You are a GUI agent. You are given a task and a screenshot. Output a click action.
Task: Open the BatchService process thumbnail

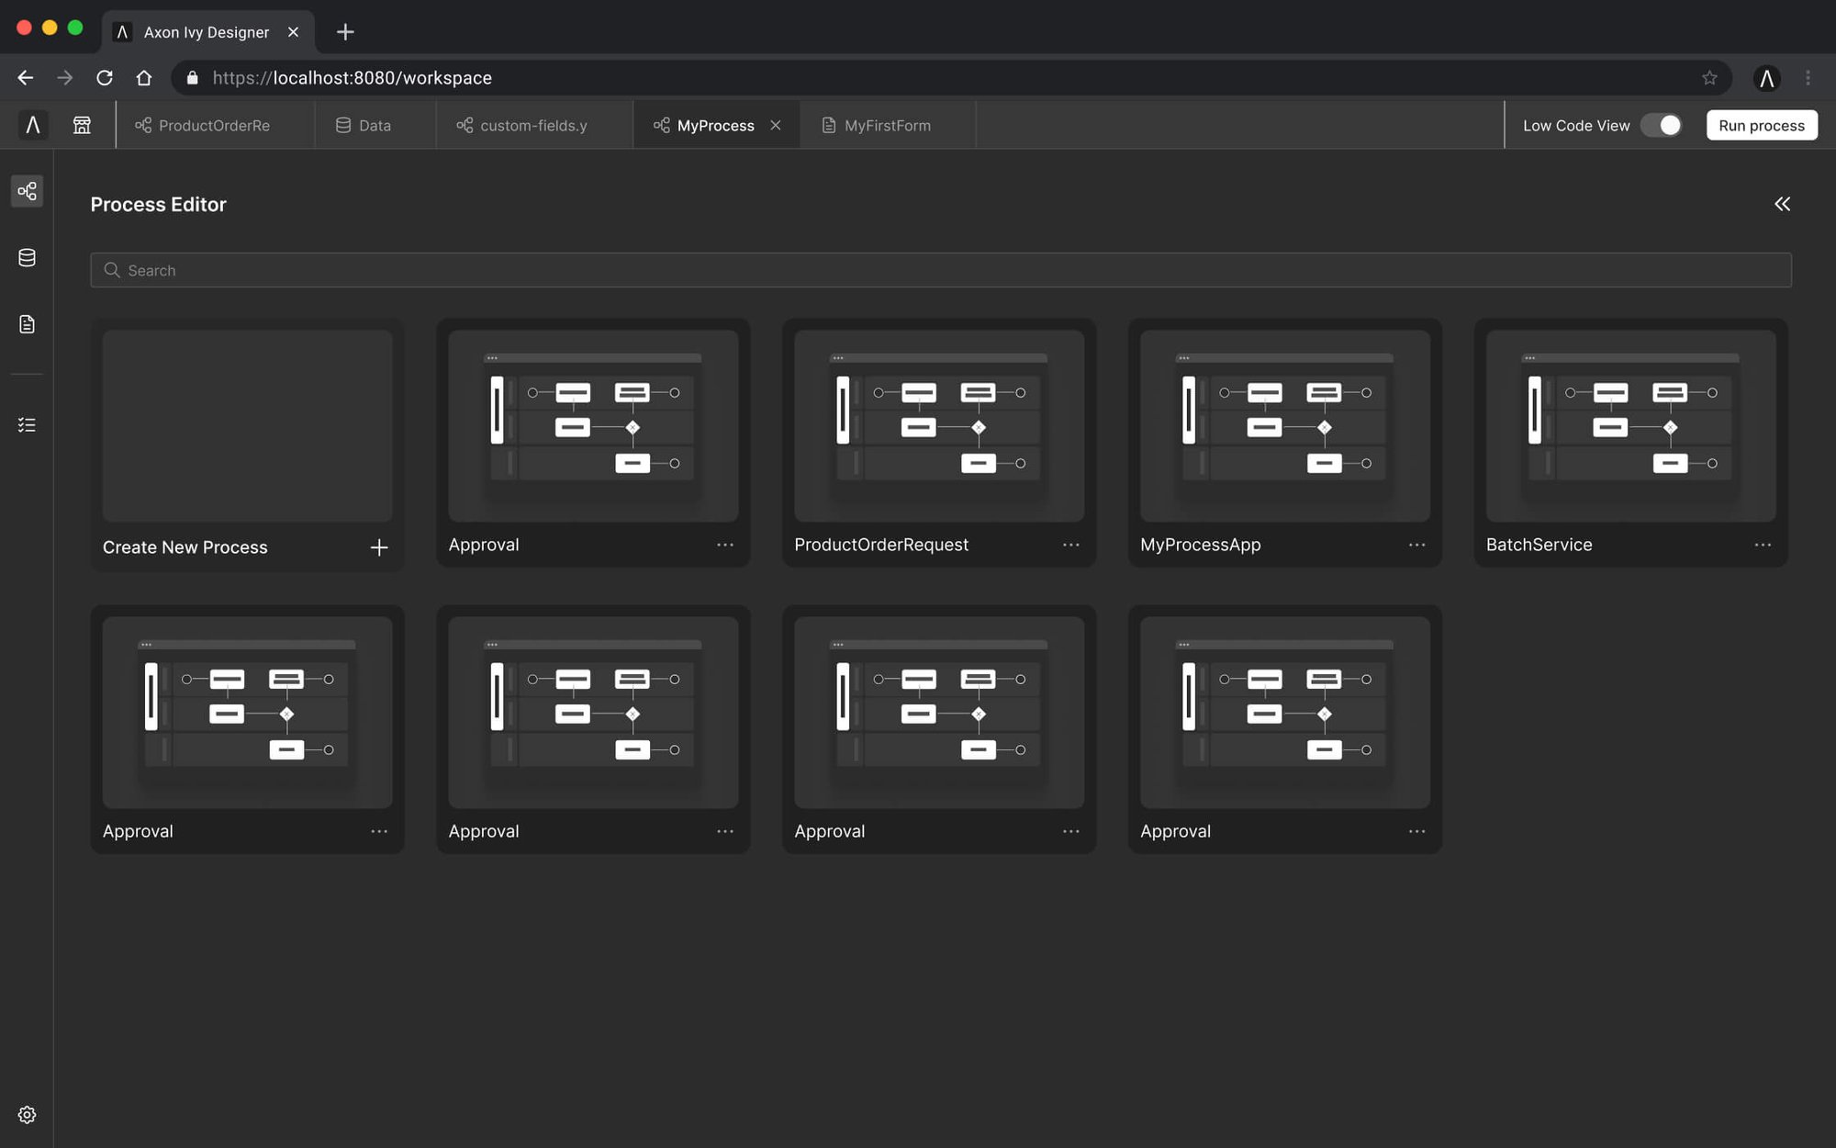coord(1631,426)
